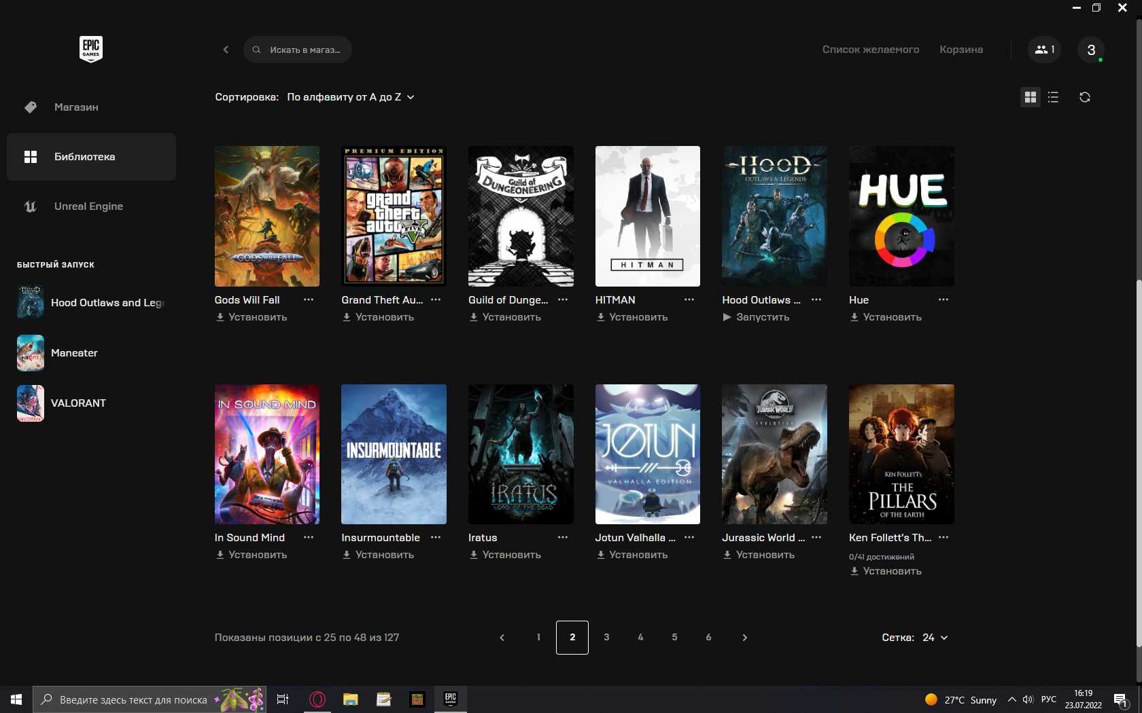Screen dimensions: 1142x713
Task: Go to next page arrow
Action: [x=744, y=638]
